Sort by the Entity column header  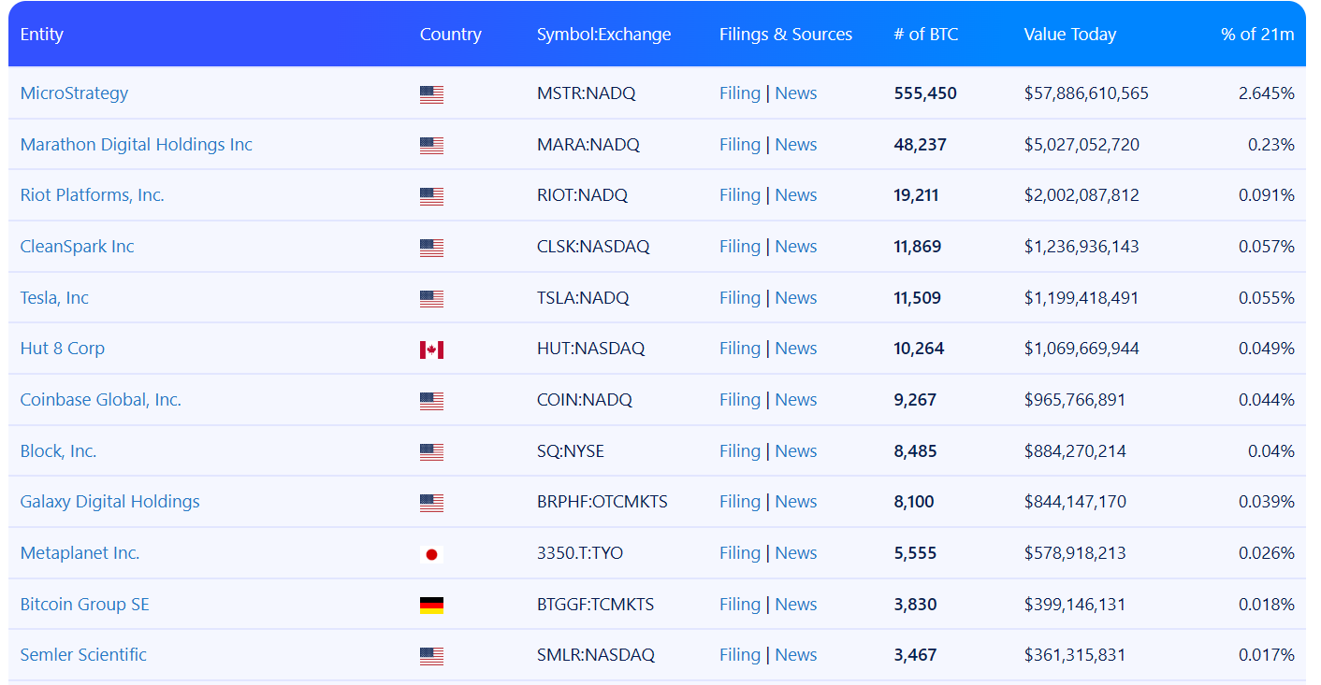pos(42,35)
